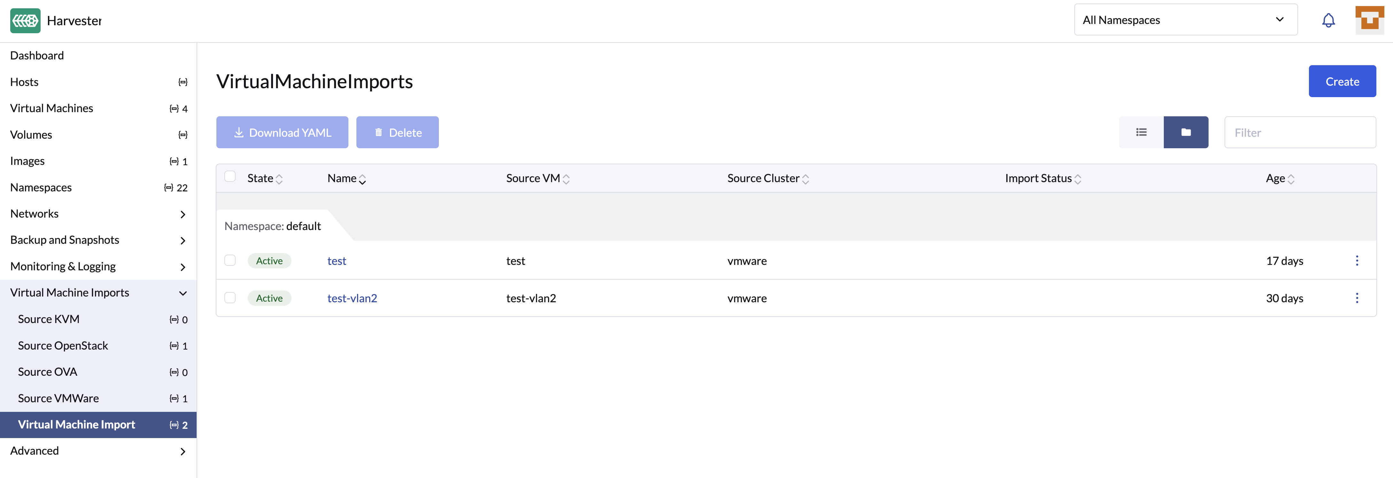Switch to flat list view icon
1393x478 pixels.
tap(1141, 132)
